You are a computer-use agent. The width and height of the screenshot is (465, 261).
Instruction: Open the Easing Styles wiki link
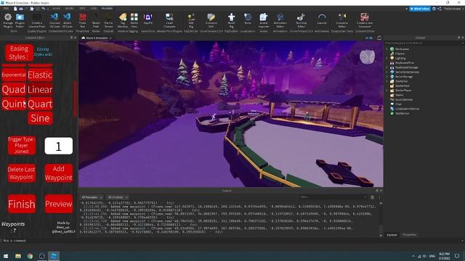click(43, 51)
